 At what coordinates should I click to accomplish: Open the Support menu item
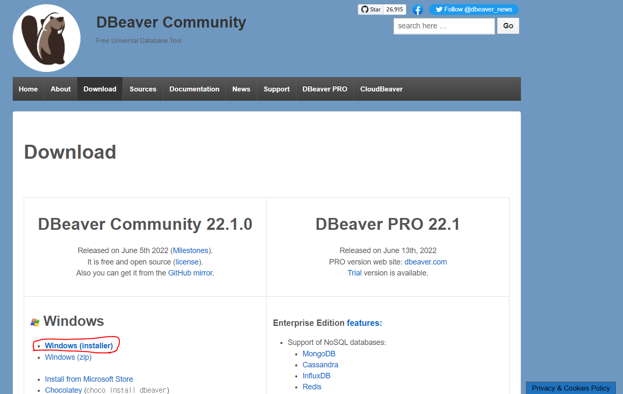(277, 89)
